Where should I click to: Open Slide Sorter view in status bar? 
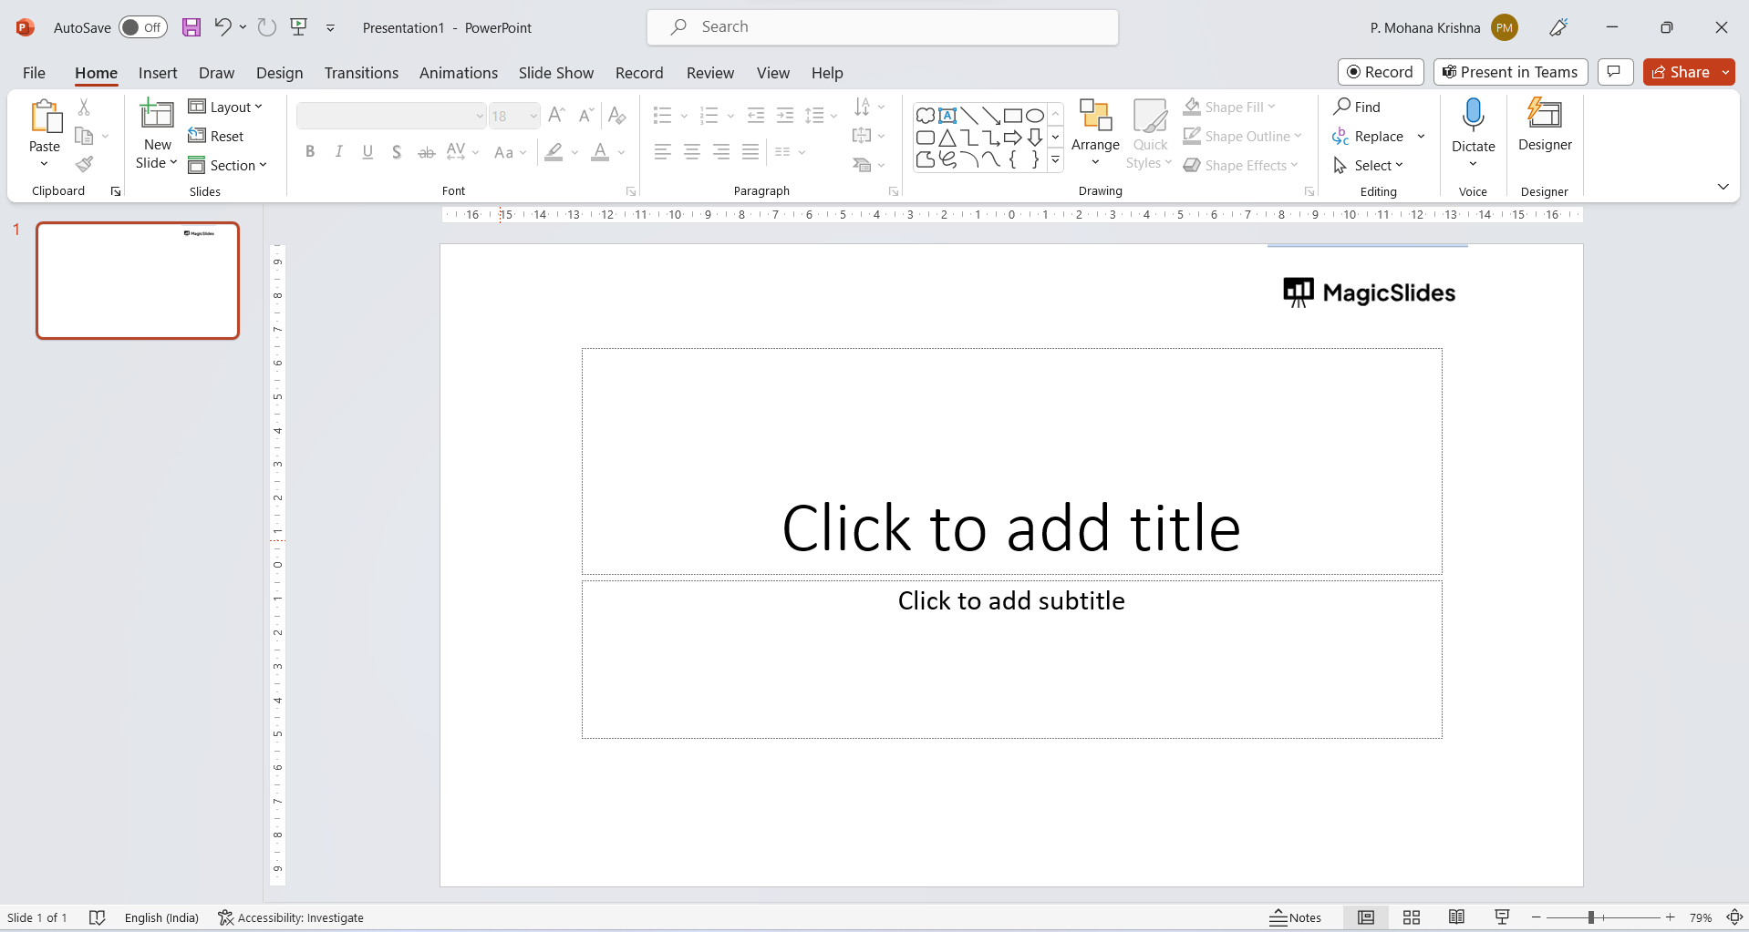(x=1411, y=917)
